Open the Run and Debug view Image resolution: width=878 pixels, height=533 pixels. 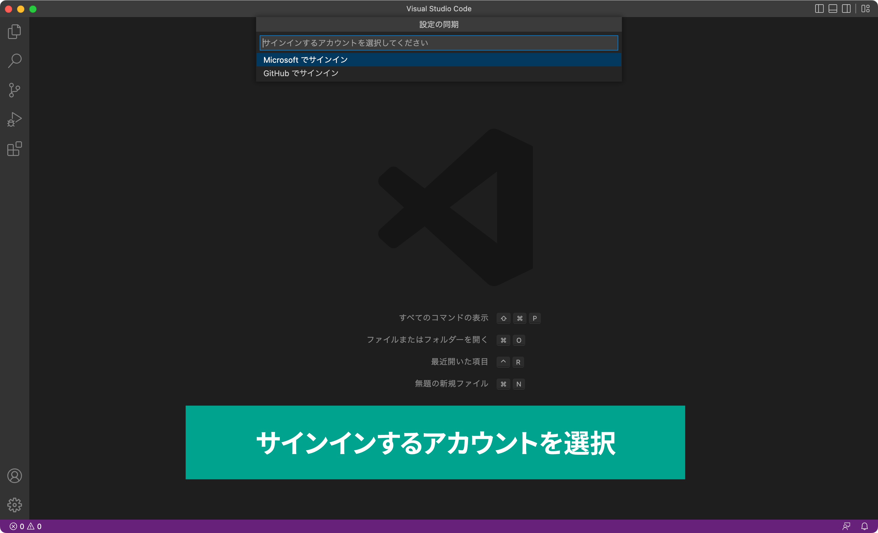click(14, 119)
